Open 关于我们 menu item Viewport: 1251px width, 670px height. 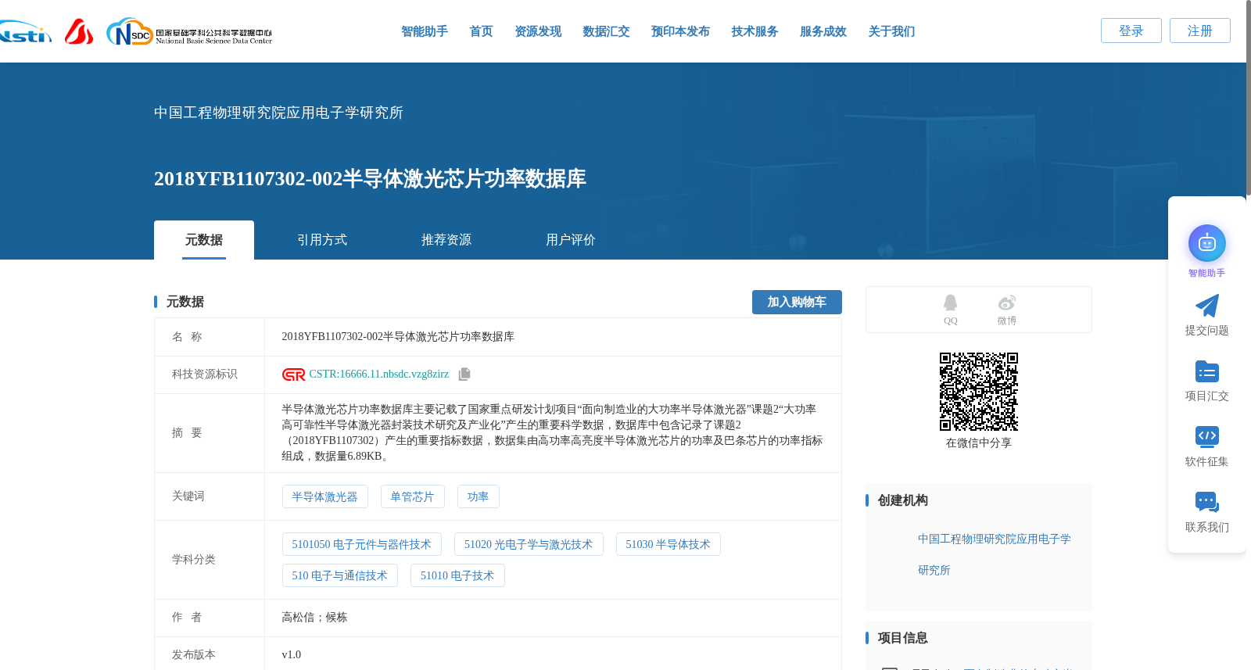coord(891,31)
